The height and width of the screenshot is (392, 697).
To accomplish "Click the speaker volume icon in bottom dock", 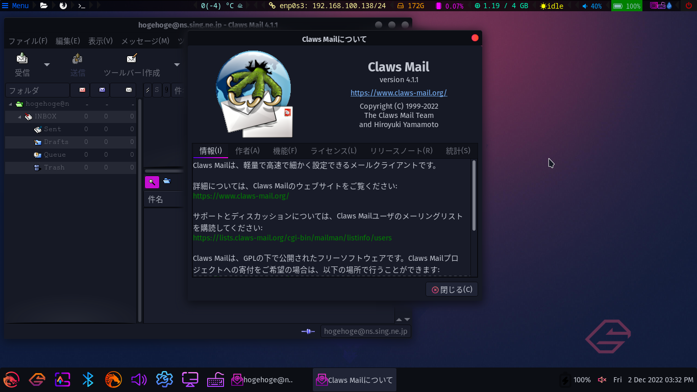I will 138,380.
